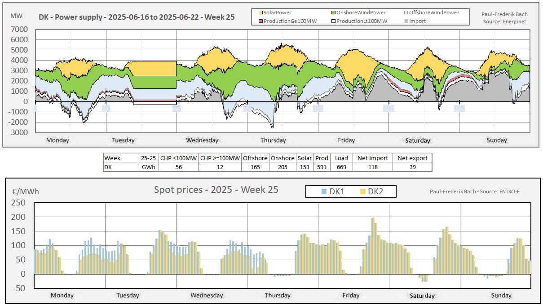The width and height of the screenshot is (543, 305).
Task: Click the €/MWh axis unit label
Action: 25,192
